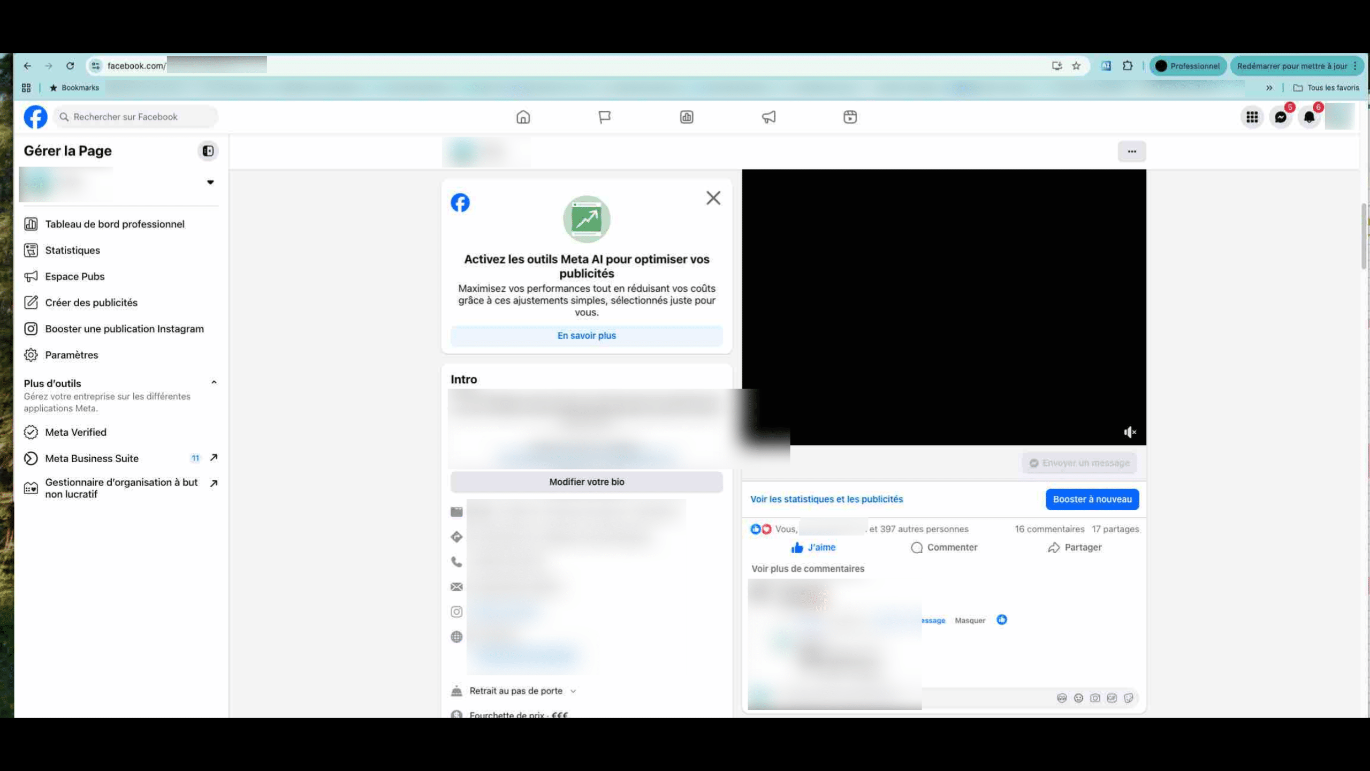Screen dimensions: 1370x771
Task: Click the Facebook logo in the header
Action: 35,117
